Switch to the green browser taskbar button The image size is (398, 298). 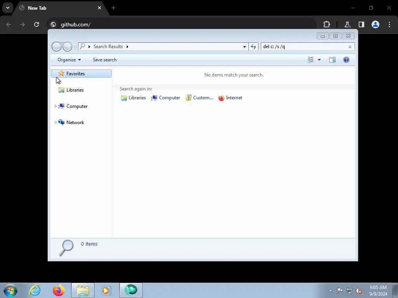(131, 290)
